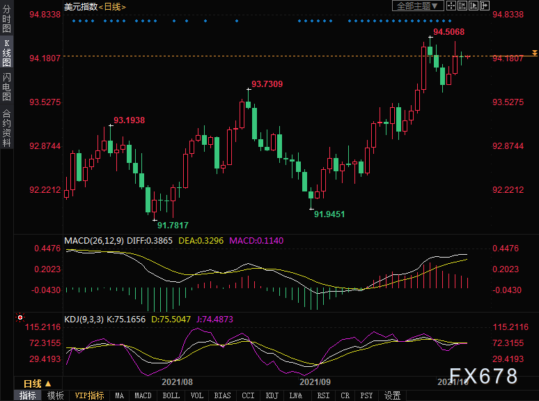Expand the 日线 period selector
Screen dimensions: 539x401
click(37, 384)
